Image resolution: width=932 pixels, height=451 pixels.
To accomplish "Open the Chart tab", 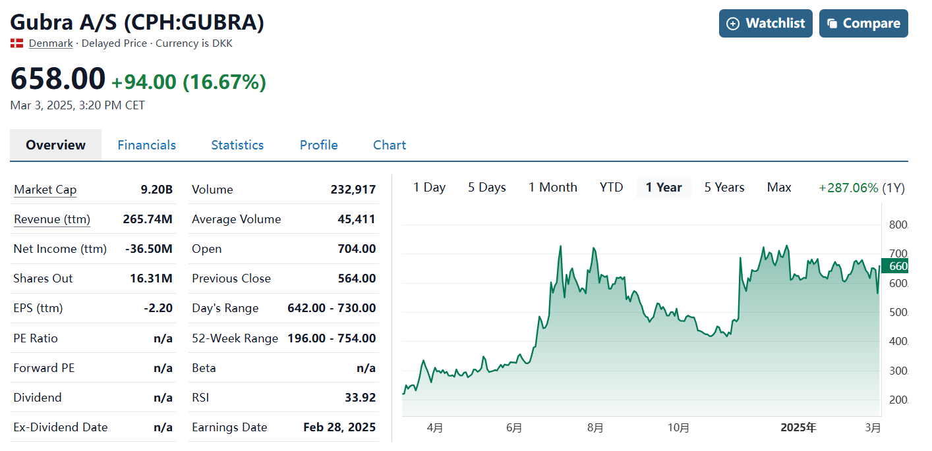I will click(x=390, y=145).
